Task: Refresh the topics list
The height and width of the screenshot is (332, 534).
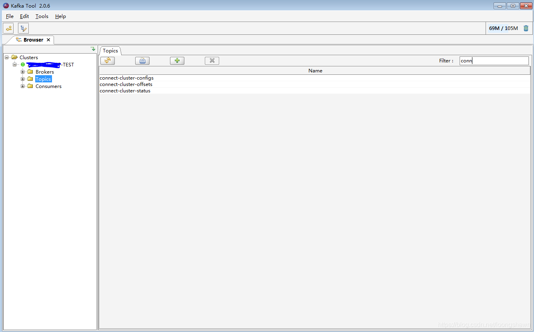Action: [108, 61]
